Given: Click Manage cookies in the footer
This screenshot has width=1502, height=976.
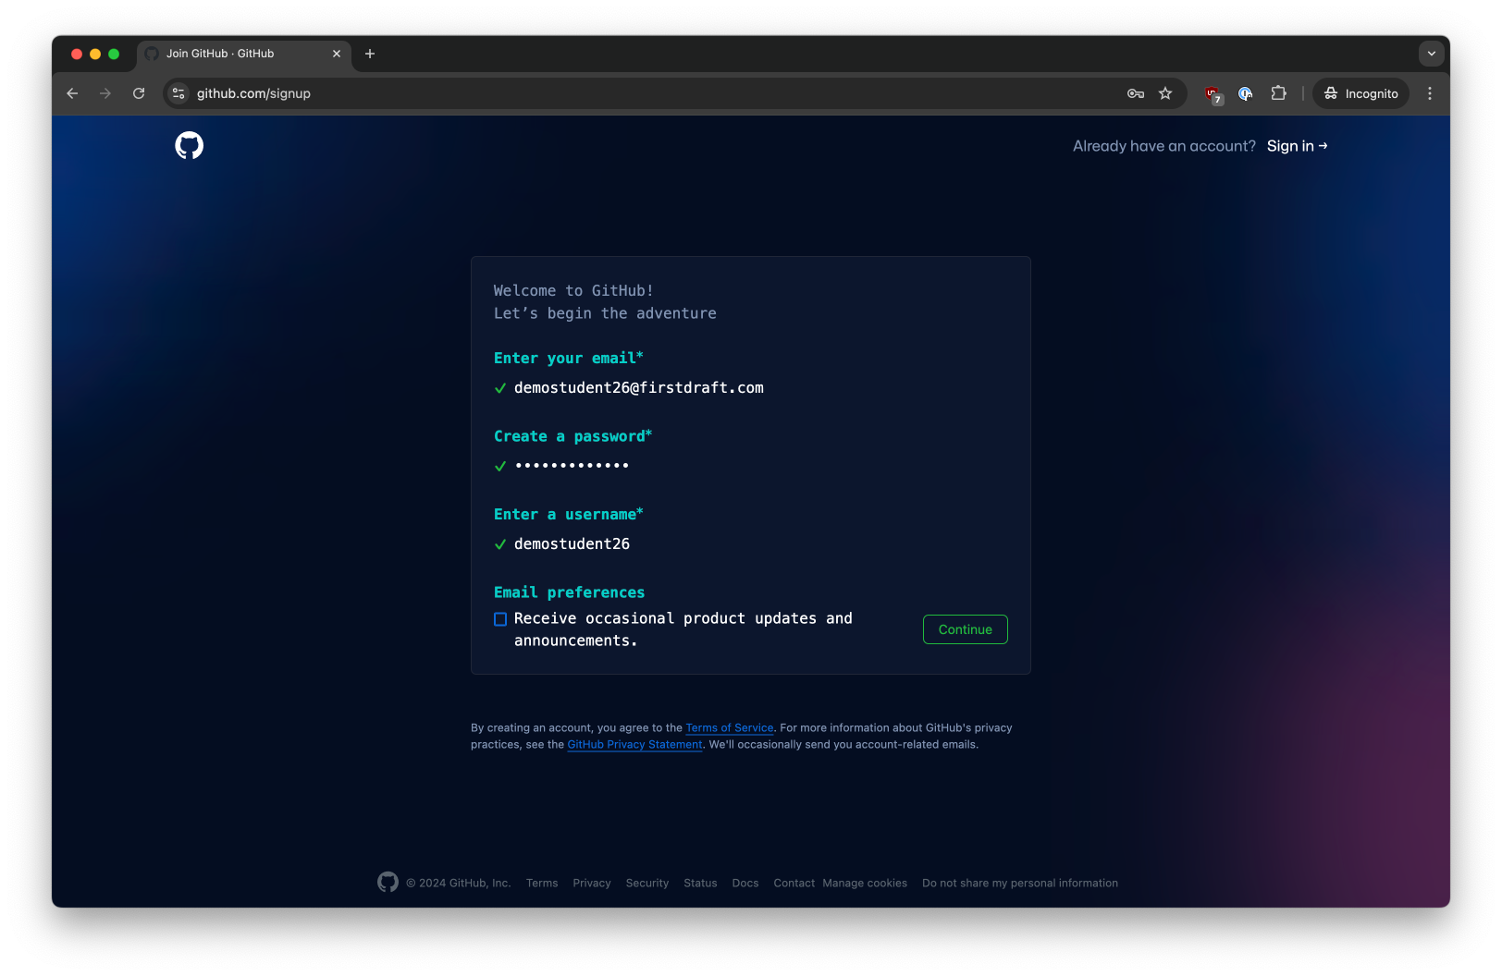Looking at the screenshot, I should click(x=865, y=884).
